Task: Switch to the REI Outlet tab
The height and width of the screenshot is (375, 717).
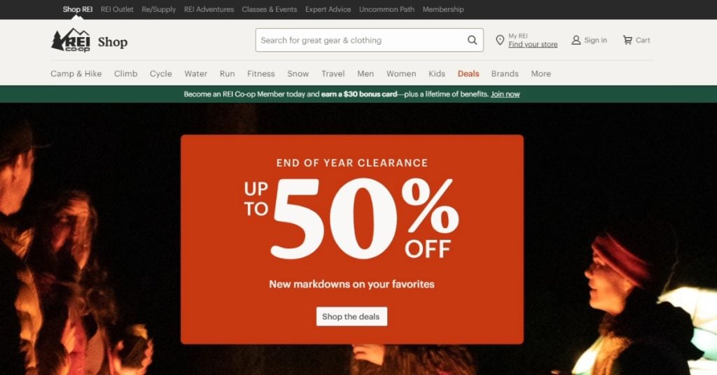Action: coord(117,9)
